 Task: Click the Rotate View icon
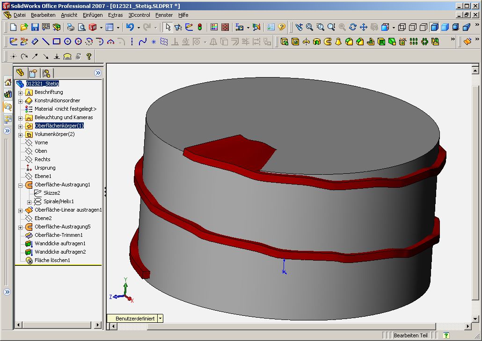353,27
